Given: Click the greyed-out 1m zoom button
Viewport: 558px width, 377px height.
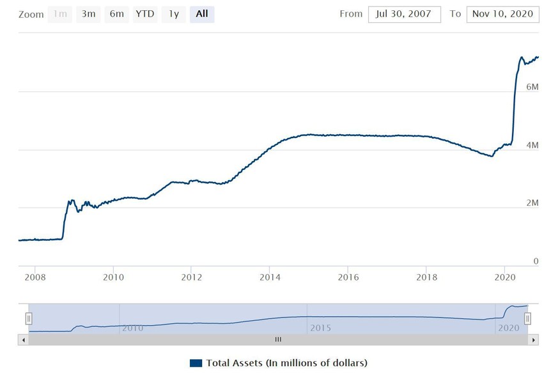Looking at the screenshot, I should [59, 14].
